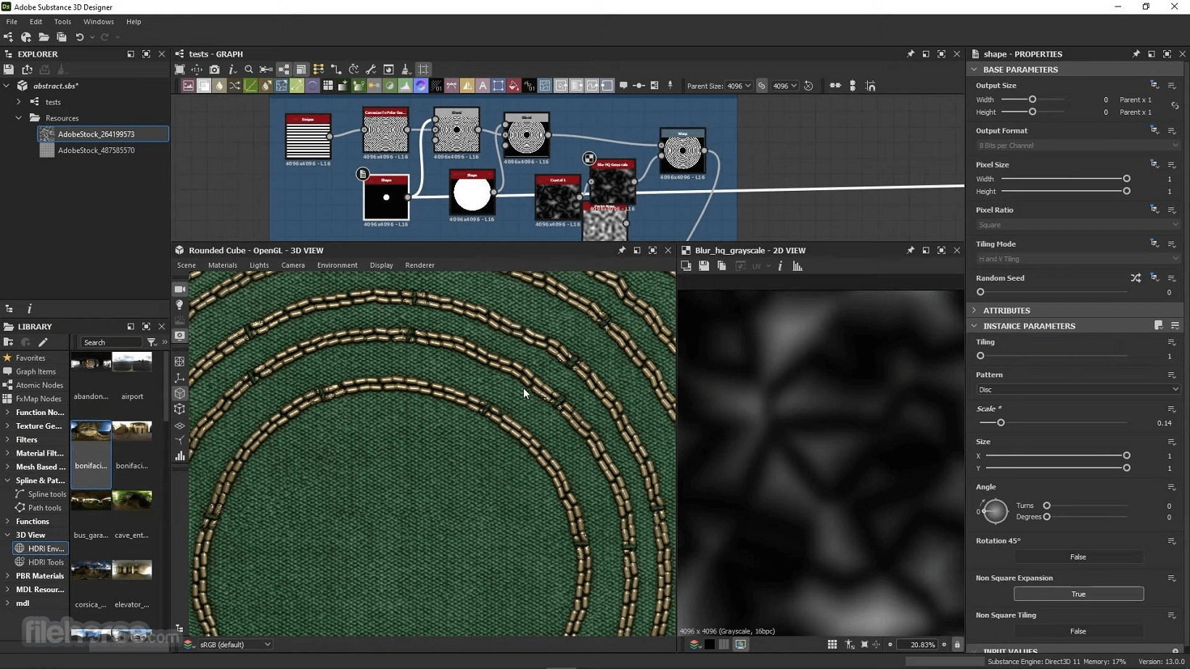Select the airport HDRI thumbnail
The width and height of the screenshot is (1190, 669).
[132, 362]
